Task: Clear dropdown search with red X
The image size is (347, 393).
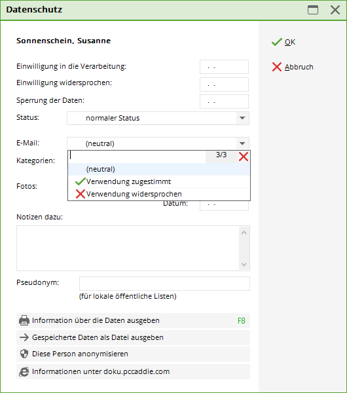Action: [x=244, y=157]
